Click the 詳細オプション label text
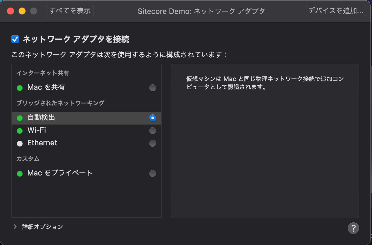The image size is (372, 245). point(43,227)
